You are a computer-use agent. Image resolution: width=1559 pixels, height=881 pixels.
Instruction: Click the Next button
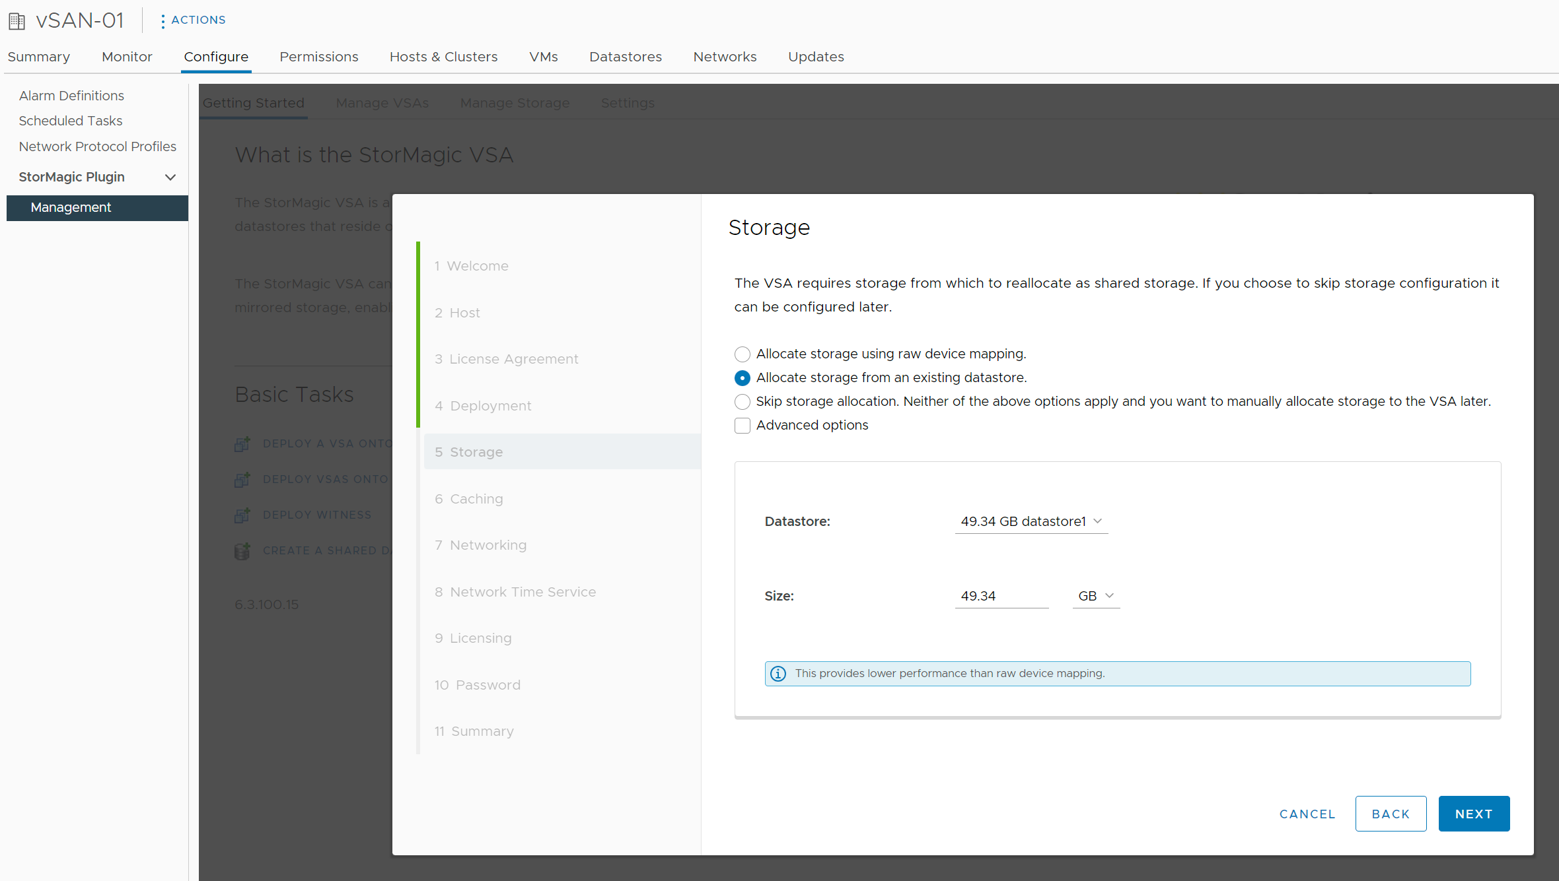point(1474,814)
